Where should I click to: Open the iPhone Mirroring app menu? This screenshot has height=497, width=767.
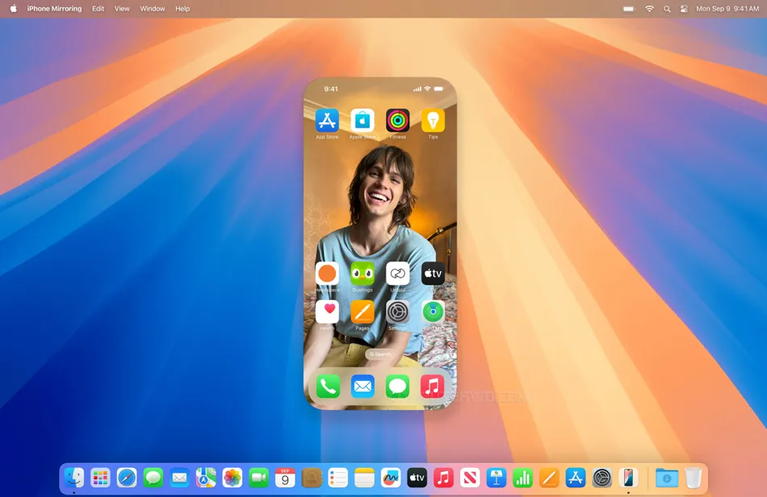click(x=54, y=8)
